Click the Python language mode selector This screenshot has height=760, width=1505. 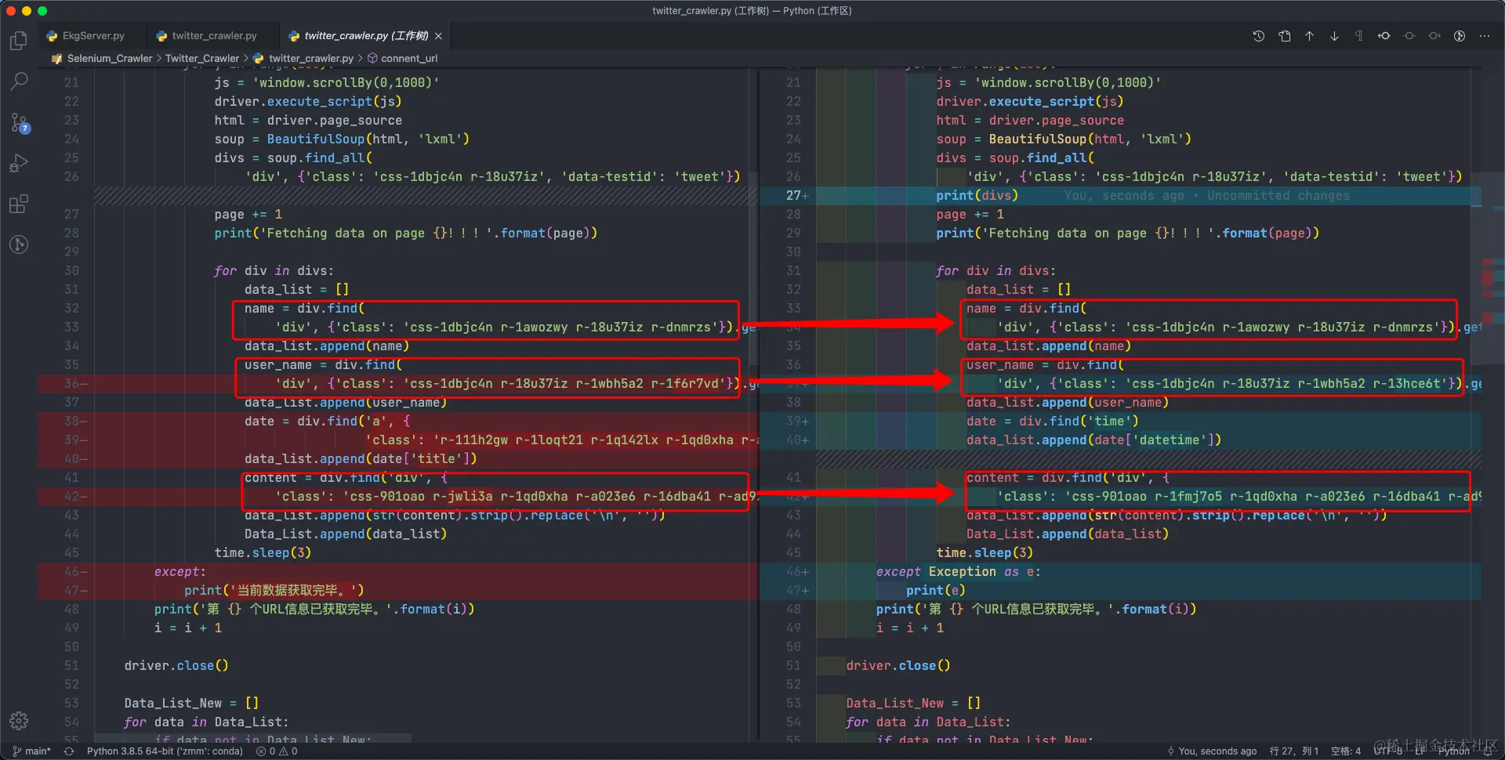tap(1453, 751)
